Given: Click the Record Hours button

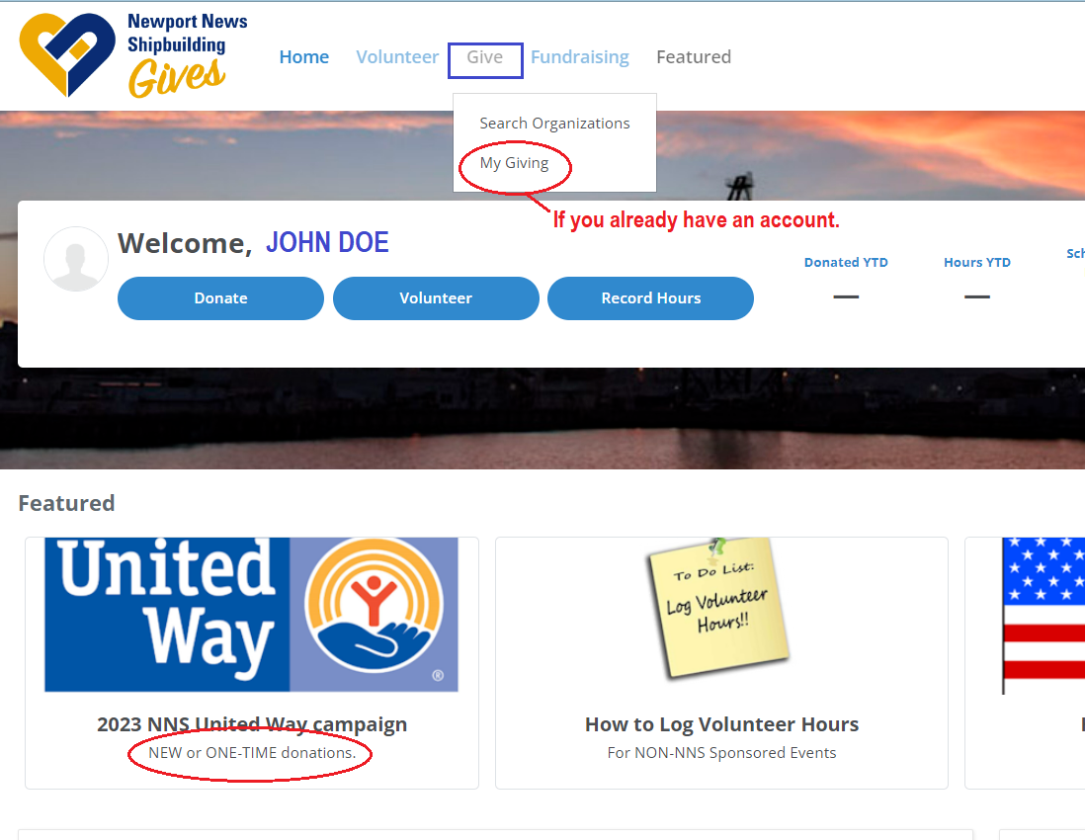Looking at the screenshot, I should tap(650, 298).
